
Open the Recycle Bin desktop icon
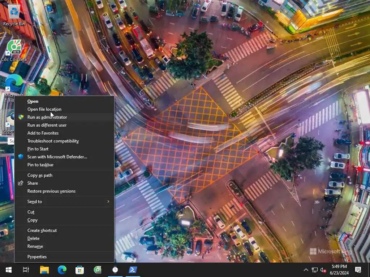point(14,15)
